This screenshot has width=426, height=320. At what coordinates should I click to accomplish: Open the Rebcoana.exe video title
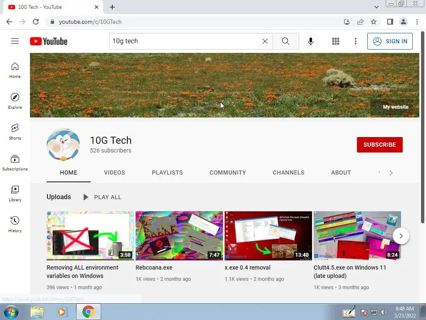pos(154,267)
